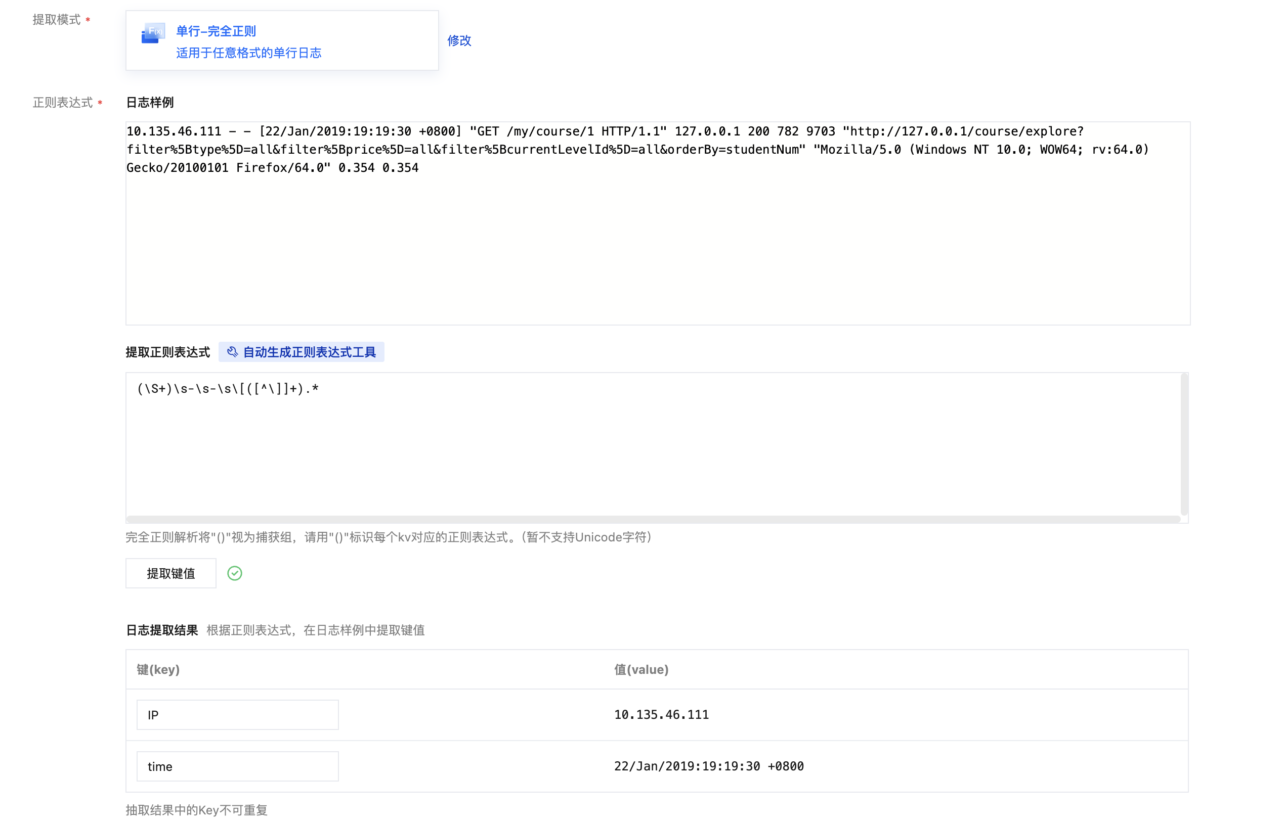Click the regex box vertical scrollbar
This screenshot has width=1284, height=824.
[x=1184, y=444]
